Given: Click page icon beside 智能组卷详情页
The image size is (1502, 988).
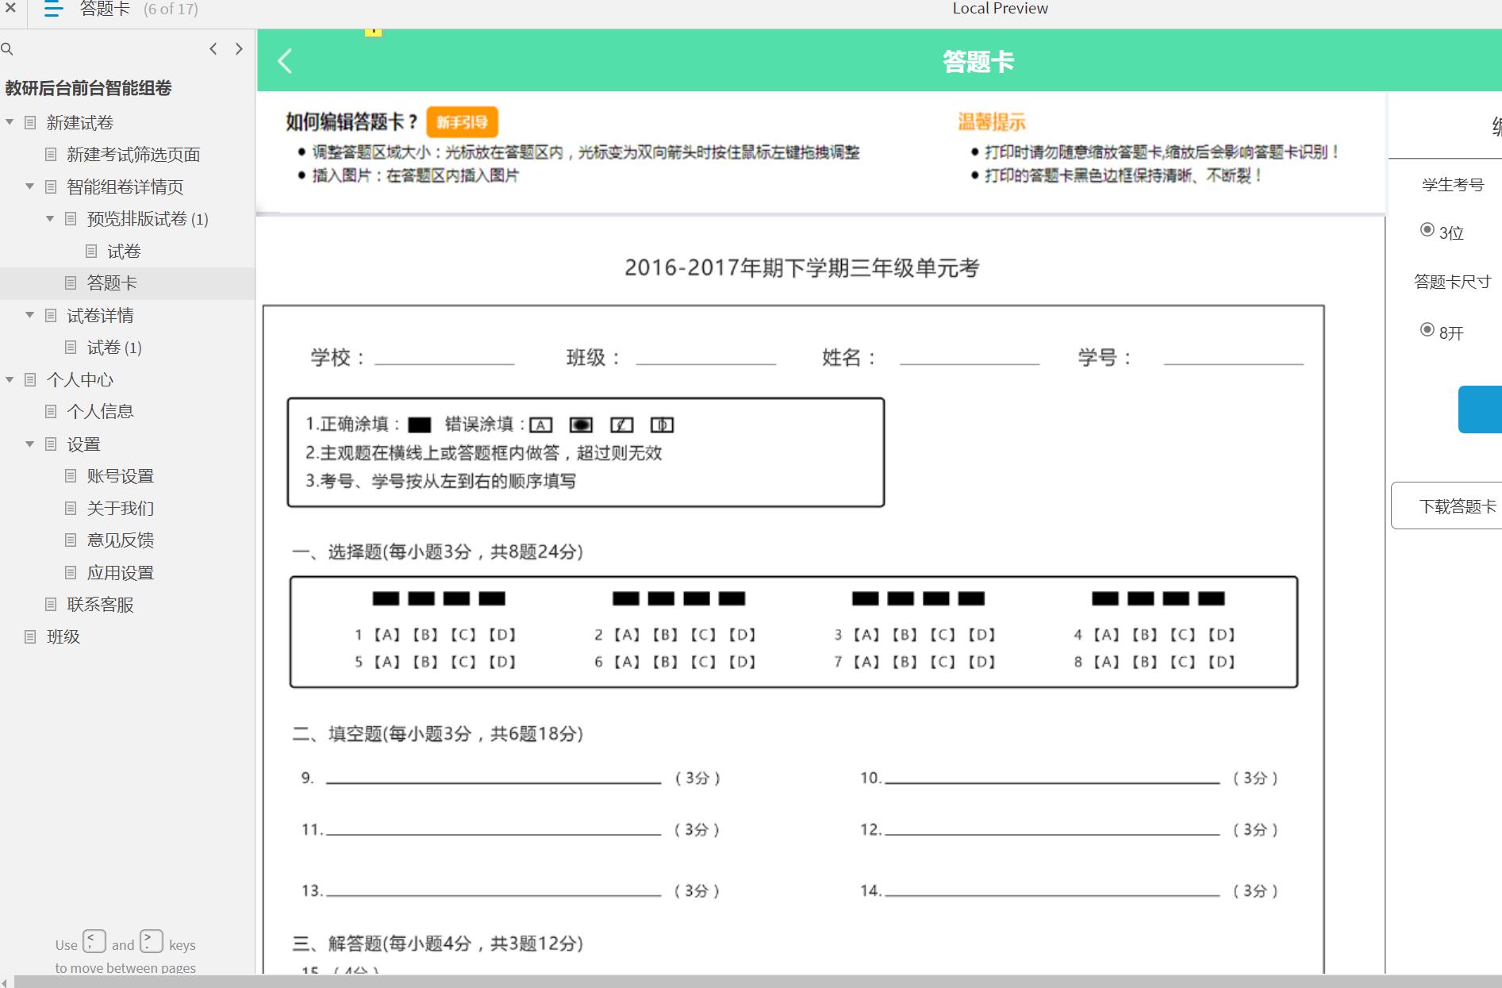Looking at the screenshot, I should 51,186.
